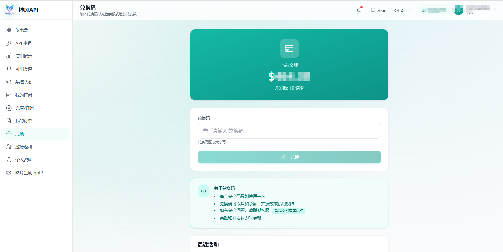Click the 兑换 redeem button

[289, 157]
